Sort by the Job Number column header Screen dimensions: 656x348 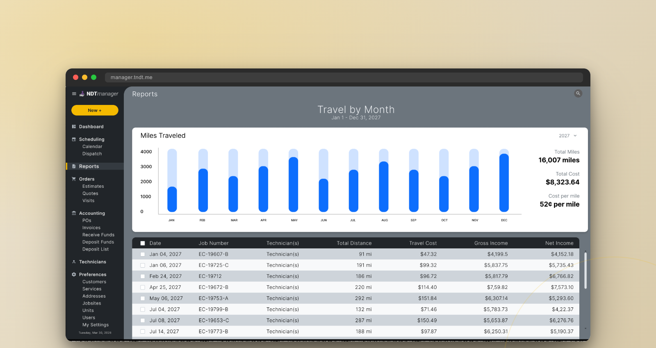[214, 243]
